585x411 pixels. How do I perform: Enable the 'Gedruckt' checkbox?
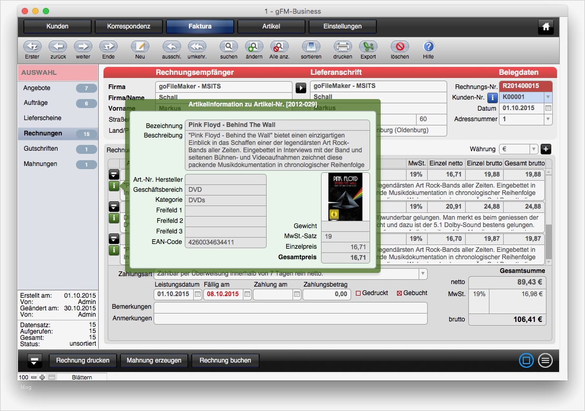[358, 292]
